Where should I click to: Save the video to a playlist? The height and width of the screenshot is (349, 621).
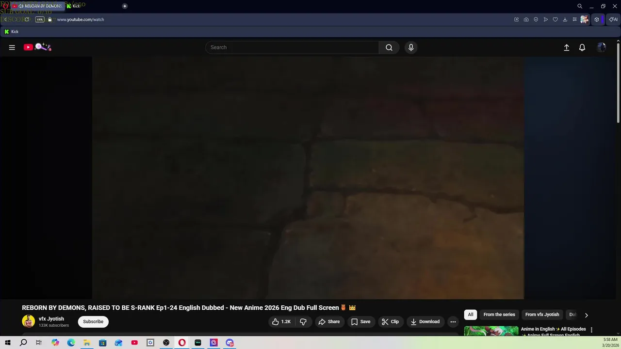click(x=360, y=322)
